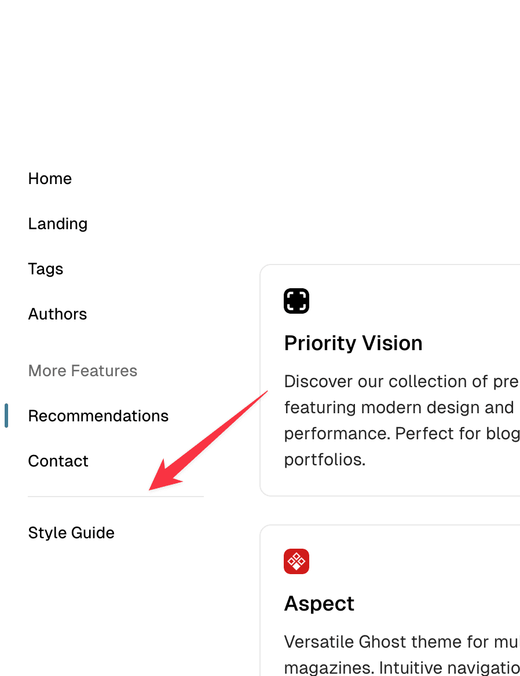Select the Aspect heading text

[319, 604]
